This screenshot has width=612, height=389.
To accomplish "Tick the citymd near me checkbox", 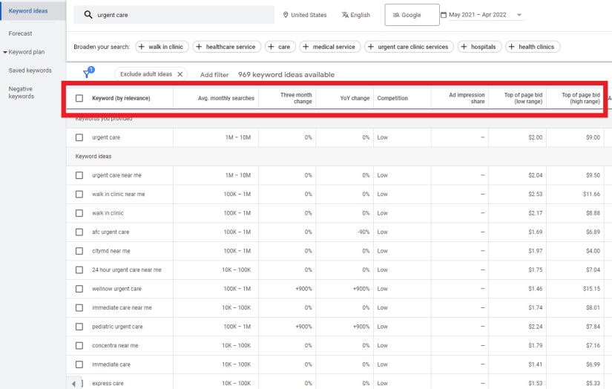I will click(79, 251).
